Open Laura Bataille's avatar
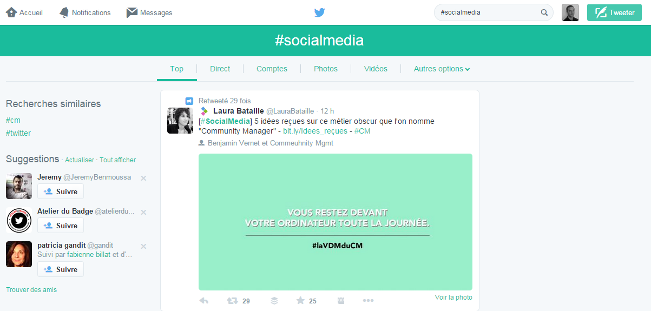Screen dimensions: 651x311 180,121
